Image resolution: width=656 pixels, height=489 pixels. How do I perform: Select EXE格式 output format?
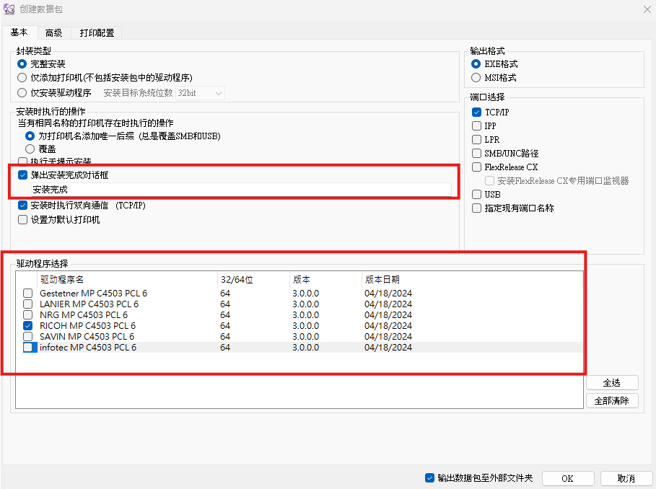pos(476,64)
